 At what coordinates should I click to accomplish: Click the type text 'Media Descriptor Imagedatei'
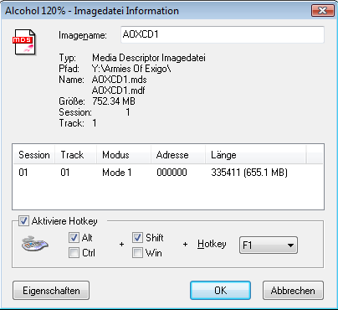149,58
